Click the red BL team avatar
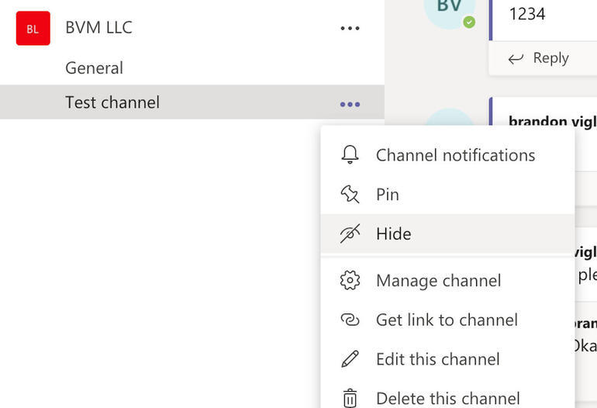This screenshot has height=408, width=597. tap(33, 29)
